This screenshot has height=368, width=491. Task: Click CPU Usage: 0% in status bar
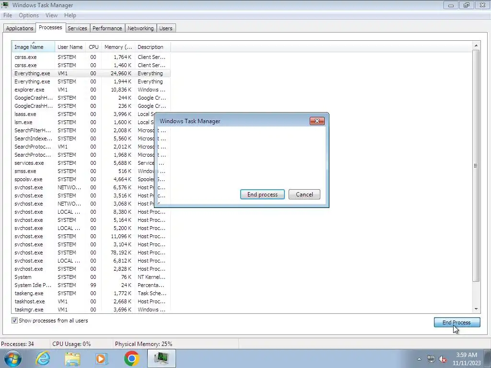[71, 344]
